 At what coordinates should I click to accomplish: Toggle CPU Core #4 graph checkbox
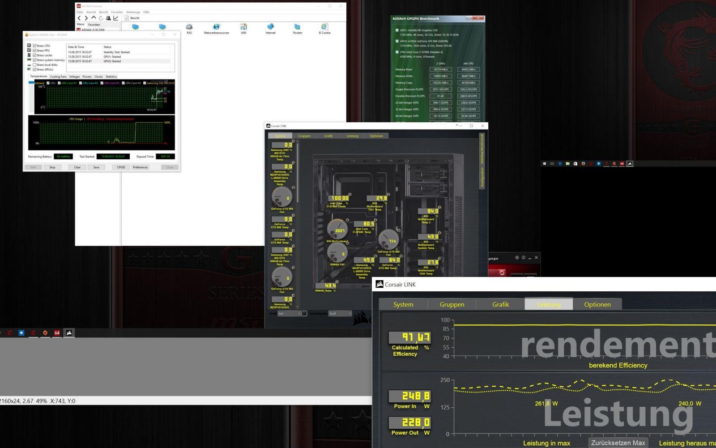124,83
